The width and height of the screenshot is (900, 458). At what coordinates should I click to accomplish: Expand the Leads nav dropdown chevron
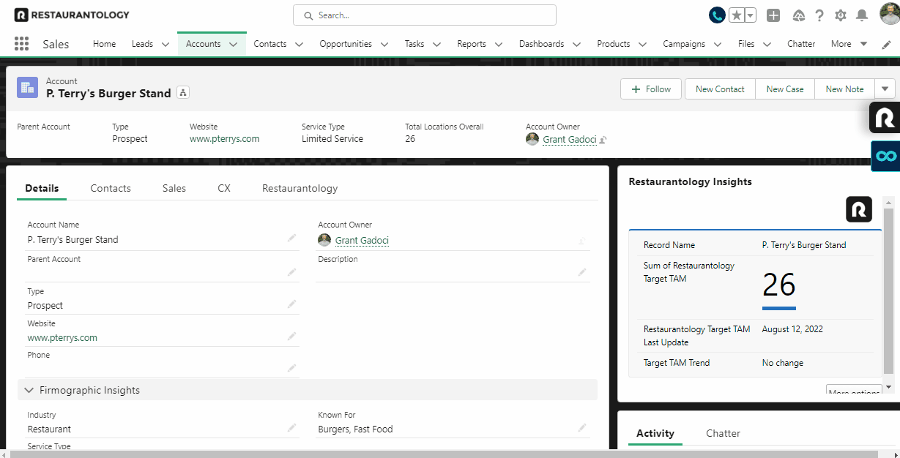click(x=166, y=45)
